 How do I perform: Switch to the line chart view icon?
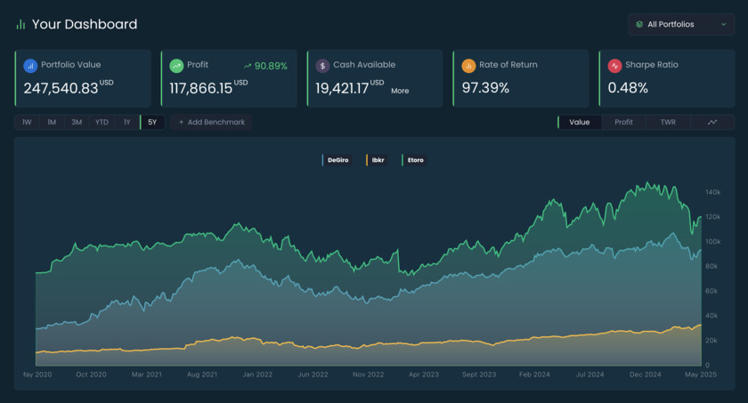[712, 122]
